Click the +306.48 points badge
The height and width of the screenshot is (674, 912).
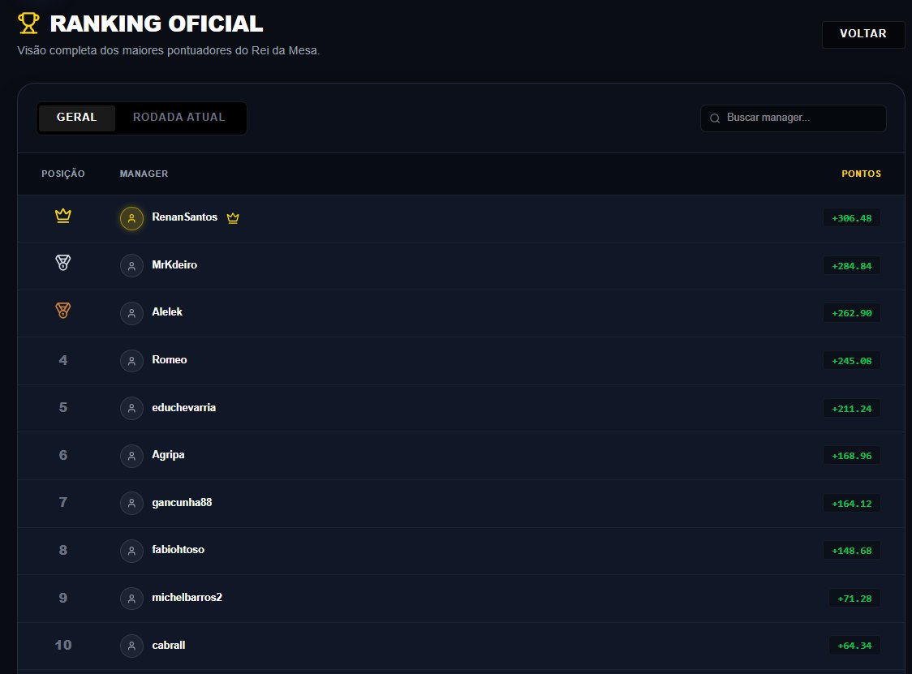(851, 218)
